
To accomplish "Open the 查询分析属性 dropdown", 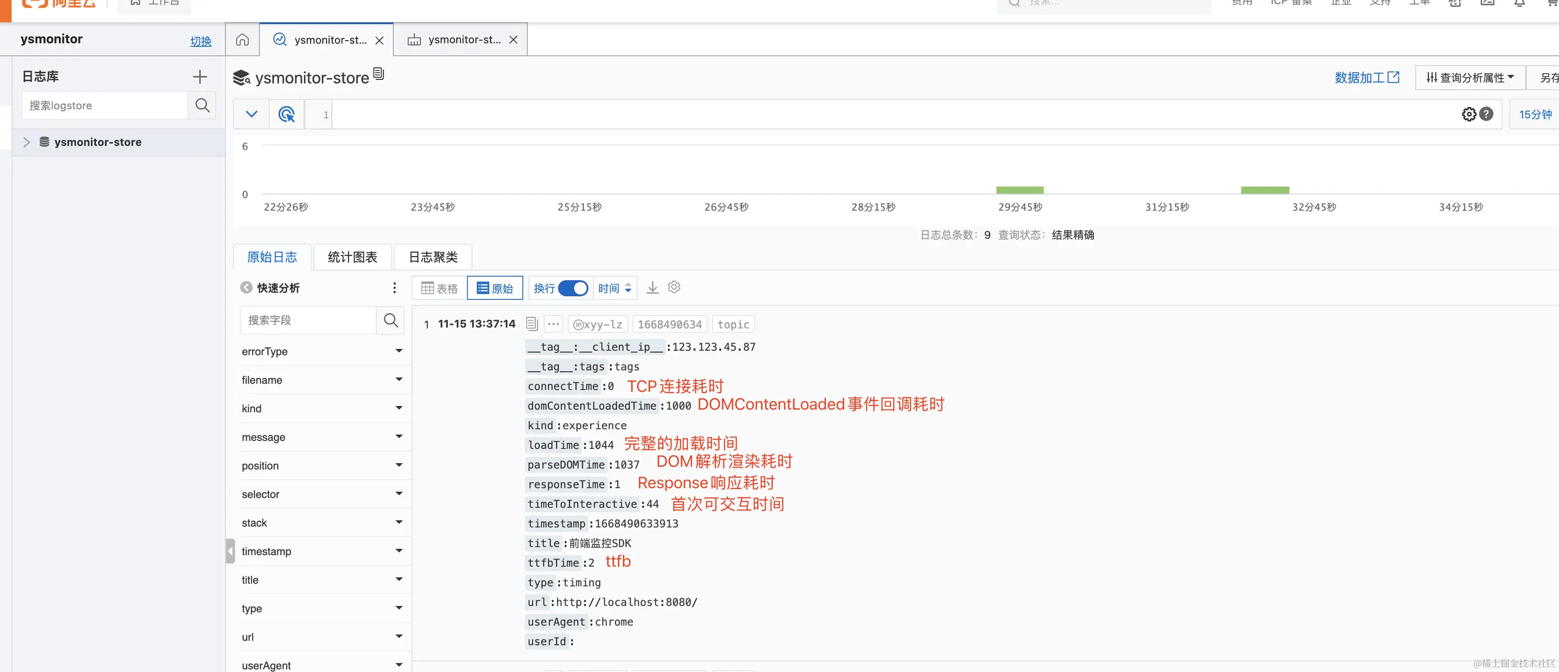I will tap(1469, 77).
